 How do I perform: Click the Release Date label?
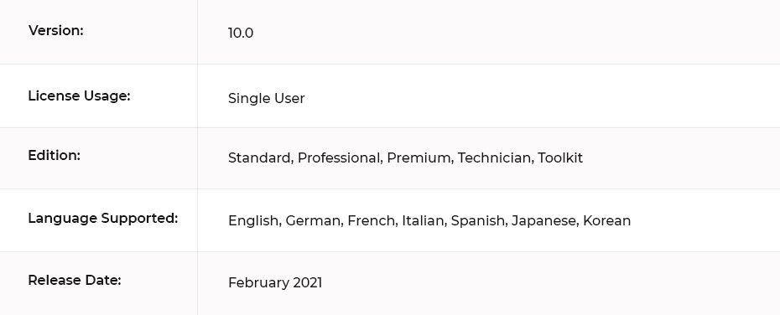pyautogui.click(x=75, y=280)
